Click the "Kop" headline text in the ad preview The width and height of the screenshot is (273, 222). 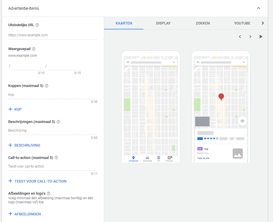(206, 149)
